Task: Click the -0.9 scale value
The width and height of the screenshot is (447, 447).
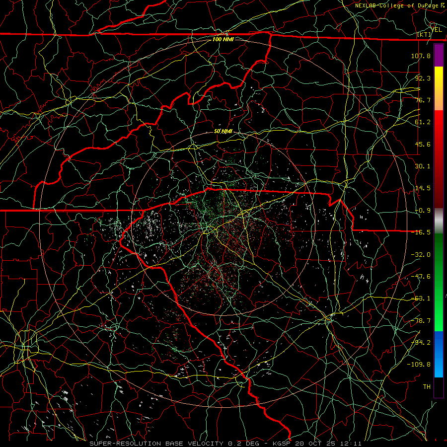Action: [423, 211]
